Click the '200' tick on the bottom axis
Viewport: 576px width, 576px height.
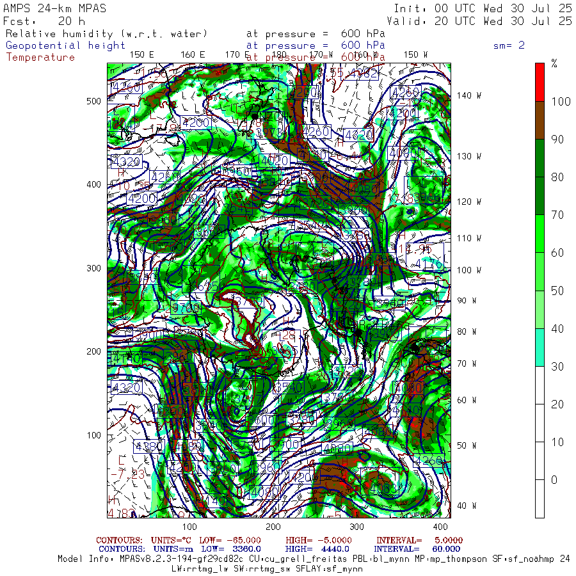[x=273, y=527]
